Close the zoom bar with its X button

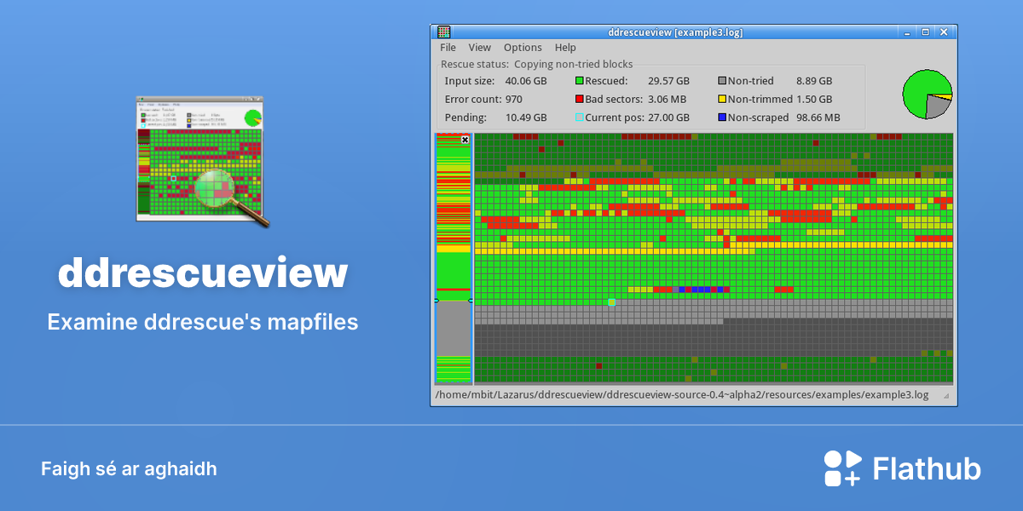pos(465,140)
